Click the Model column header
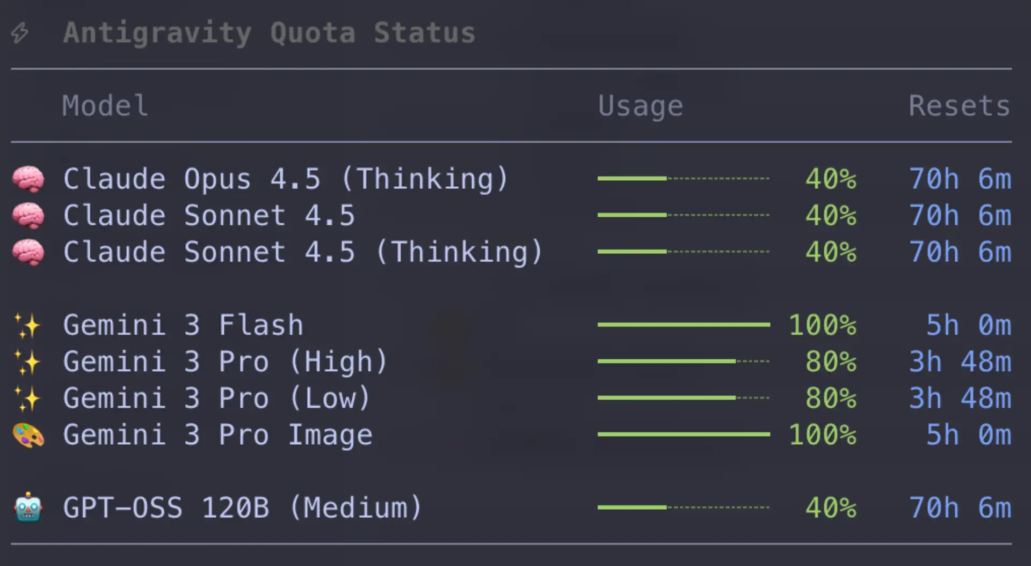1031x566 pixels. pyautogui.click(x=105, y=105)
